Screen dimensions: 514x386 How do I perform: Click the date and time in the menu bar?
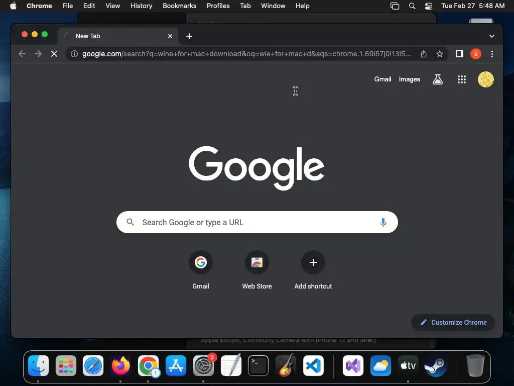(x=473, y=6)
